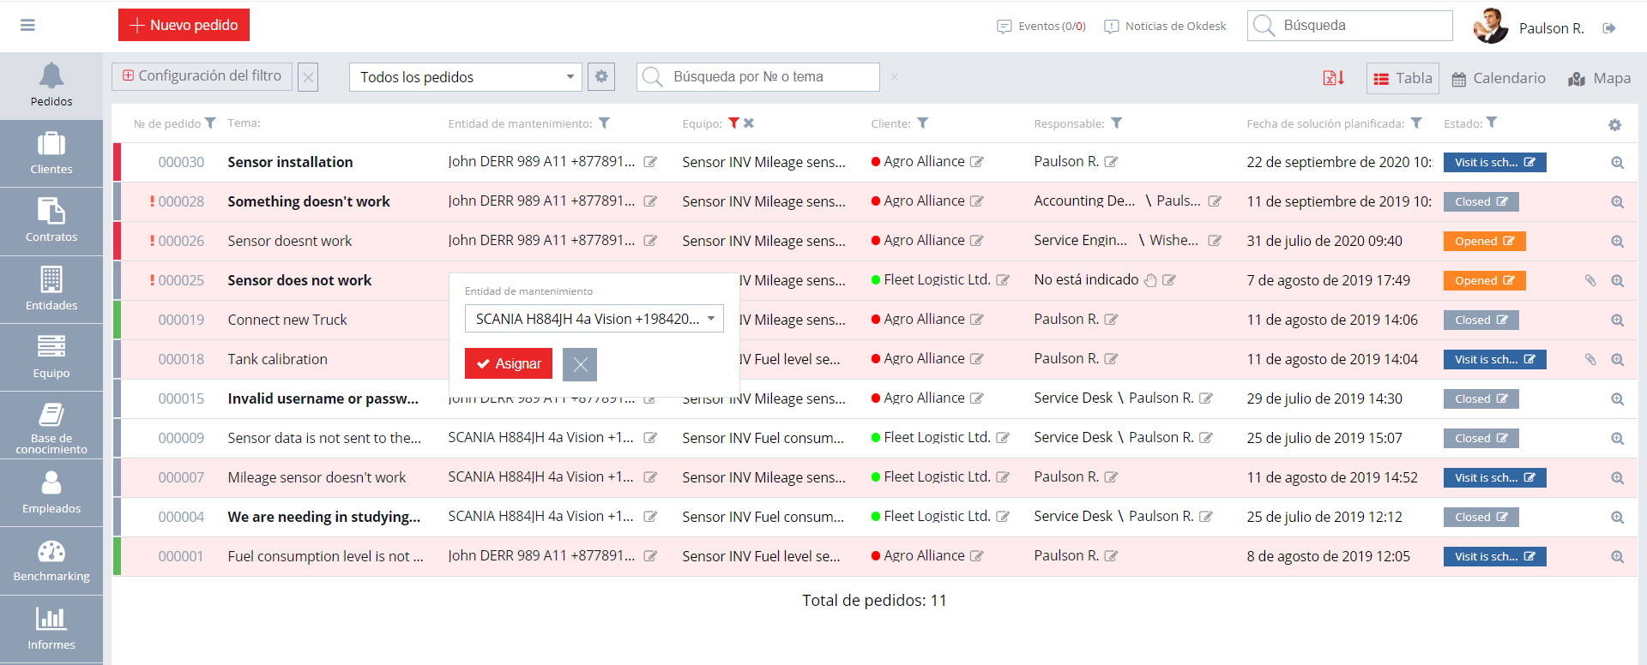
Task: Expand the Todos los pedidos dropdown
Action: pyautogui.click(x=465, y=77)
